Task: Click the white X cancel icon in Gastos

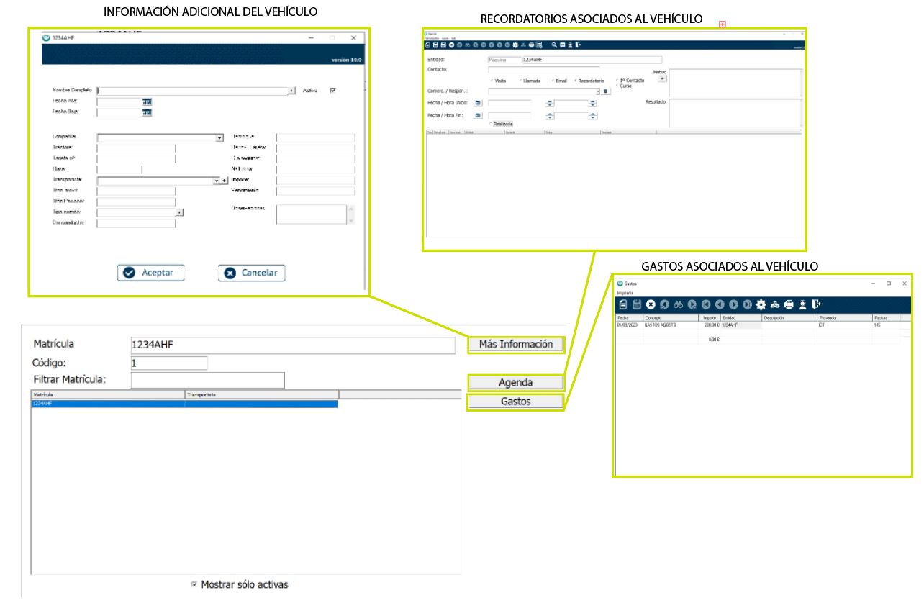Action: click(651, 304)
